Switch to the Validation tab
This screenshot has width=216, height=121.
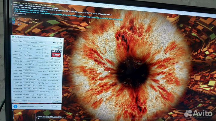[42, 43]
